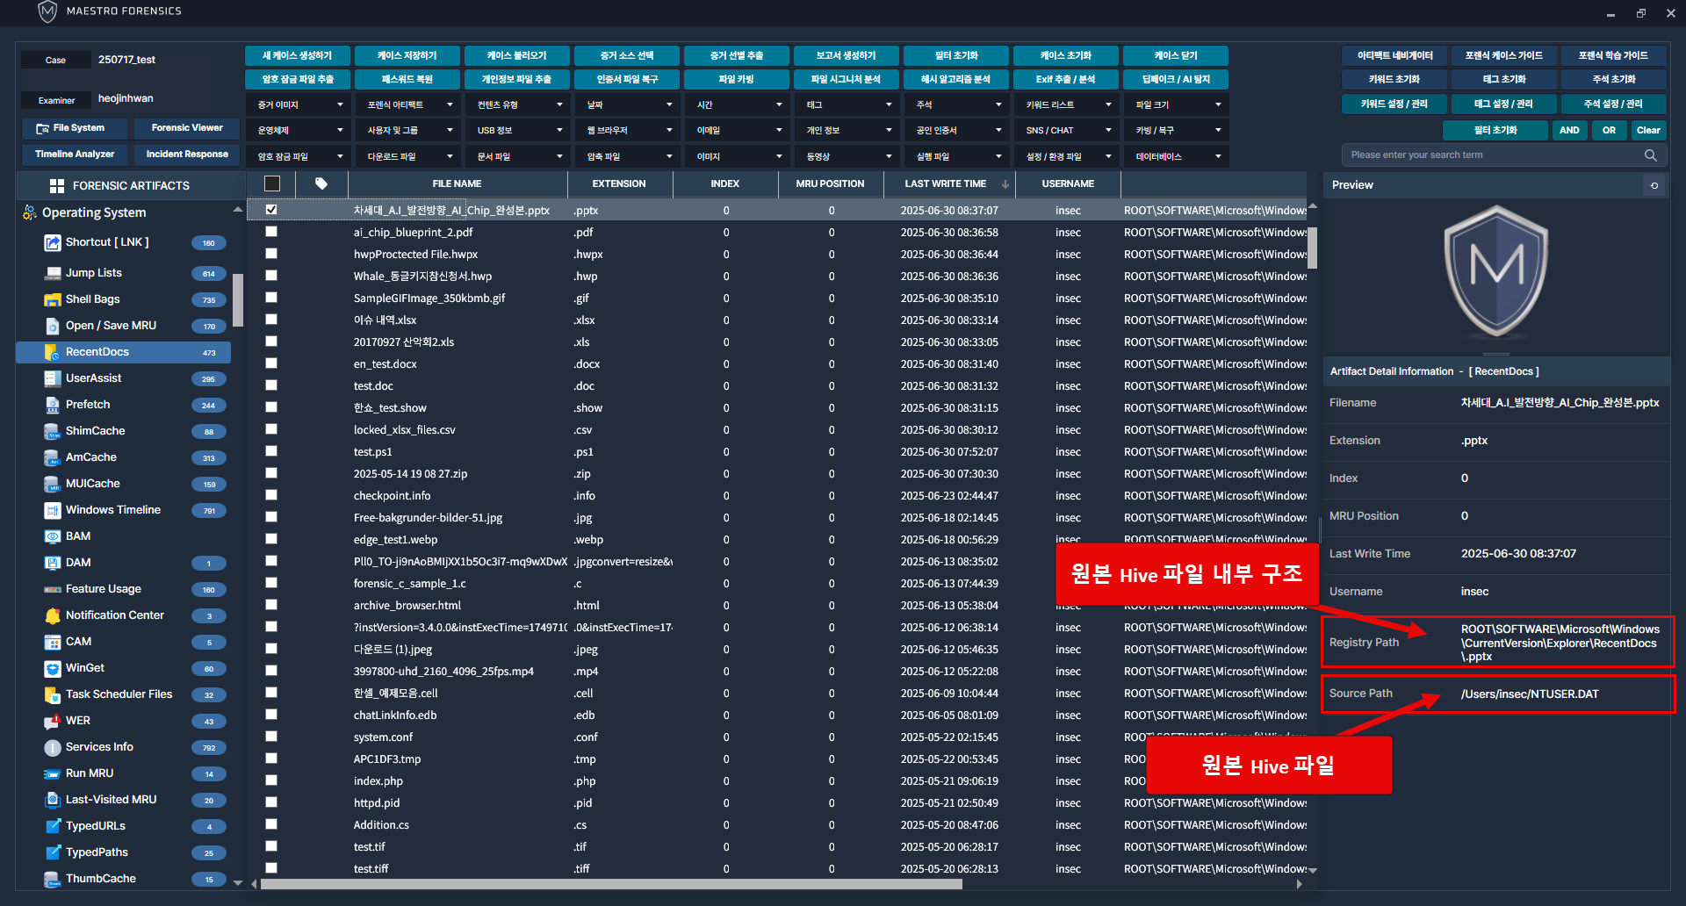Screen dimensions: 1686x906
Task: Click the Shell Bags folder icon
Action: click(x=53, y=299)
